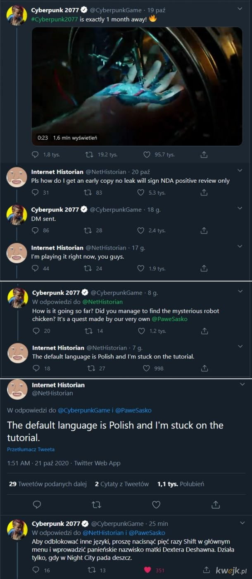Share the large Internet Historian tweet
This screenshot has width=252, height=579.
click(x=216, y=504)
